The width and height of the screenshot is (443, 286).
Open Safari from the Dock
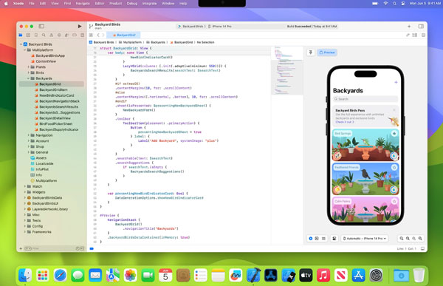tap(61, 275)
